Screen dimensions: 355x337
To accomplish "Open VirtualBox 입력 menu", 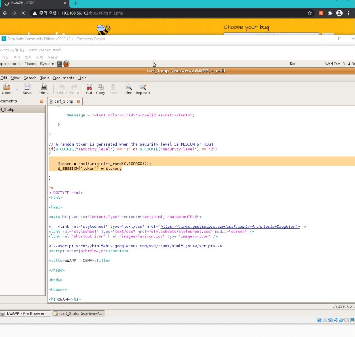I will point(28,57).
